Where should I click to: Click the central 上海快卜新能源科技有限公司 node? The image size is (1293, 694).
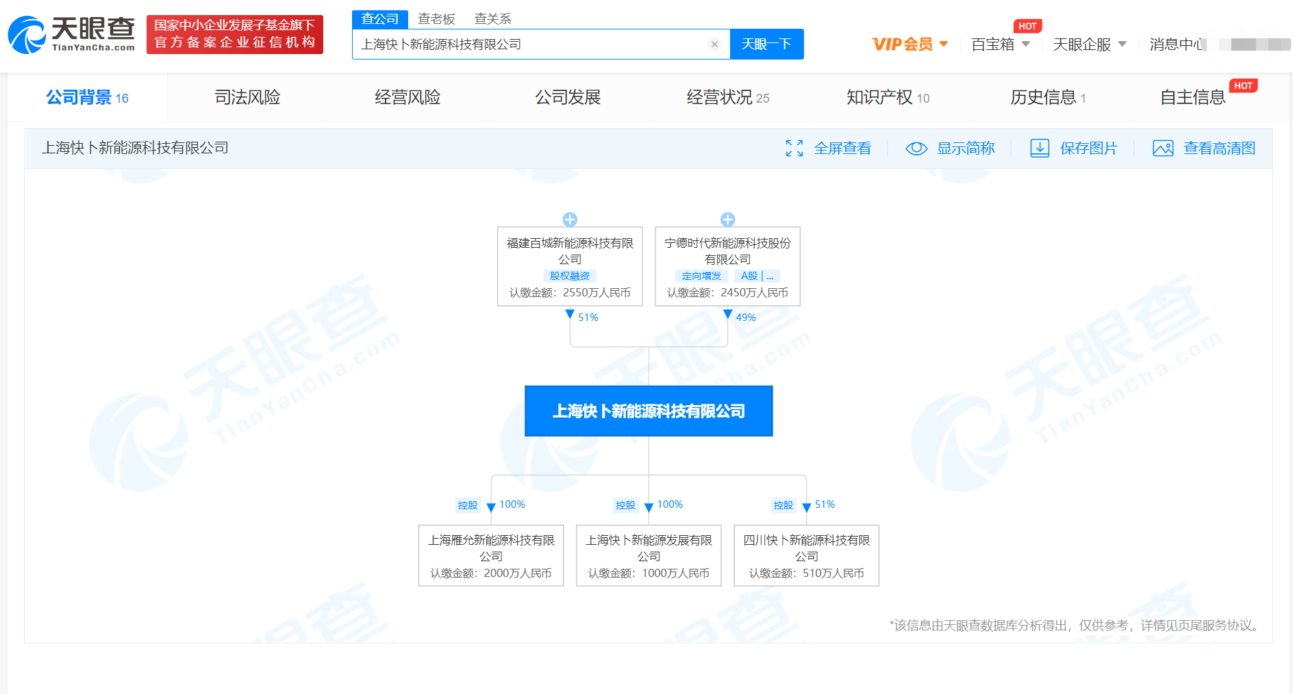pyautogui.click(x=649, y=411)
